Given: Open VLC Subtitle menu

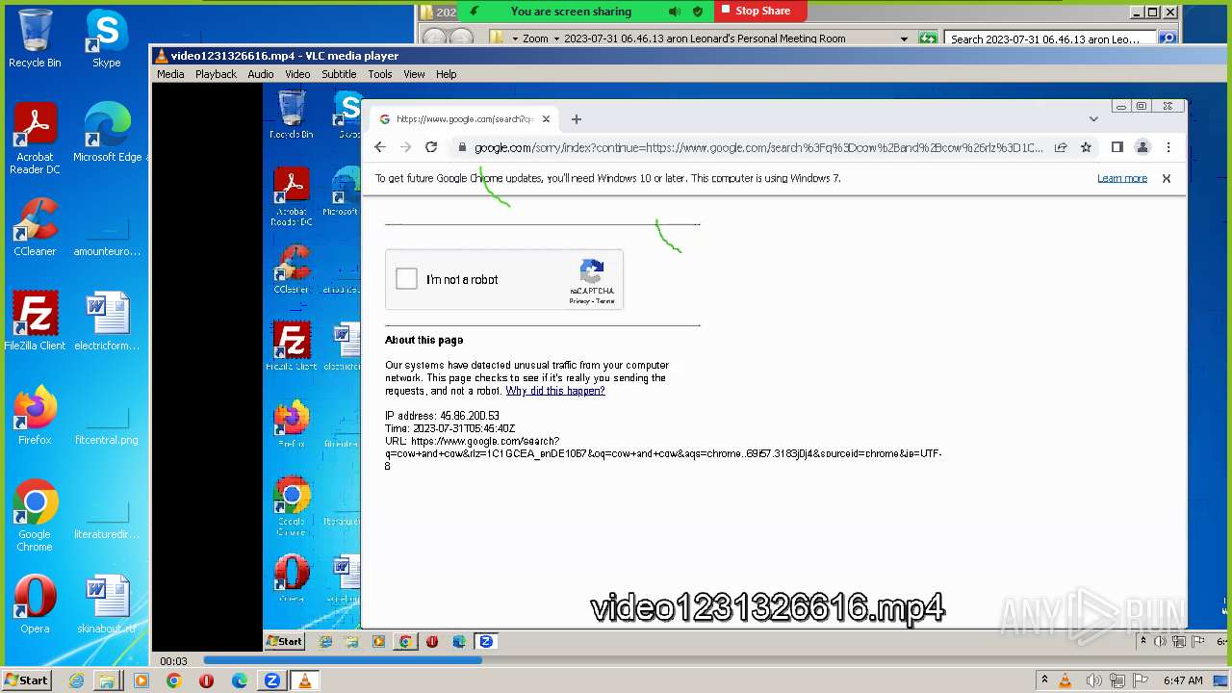Looking at the screenshot, I should [339, 74].
